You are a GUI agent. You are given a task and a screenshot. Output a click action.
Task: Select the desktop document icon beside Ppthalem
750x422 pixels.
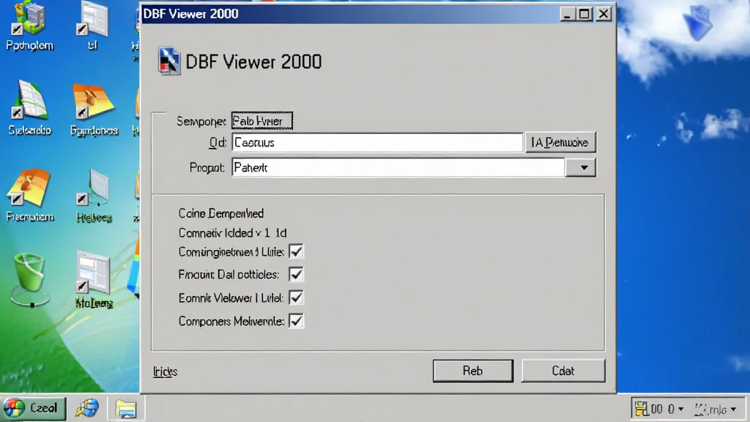[x=93, y=25]
